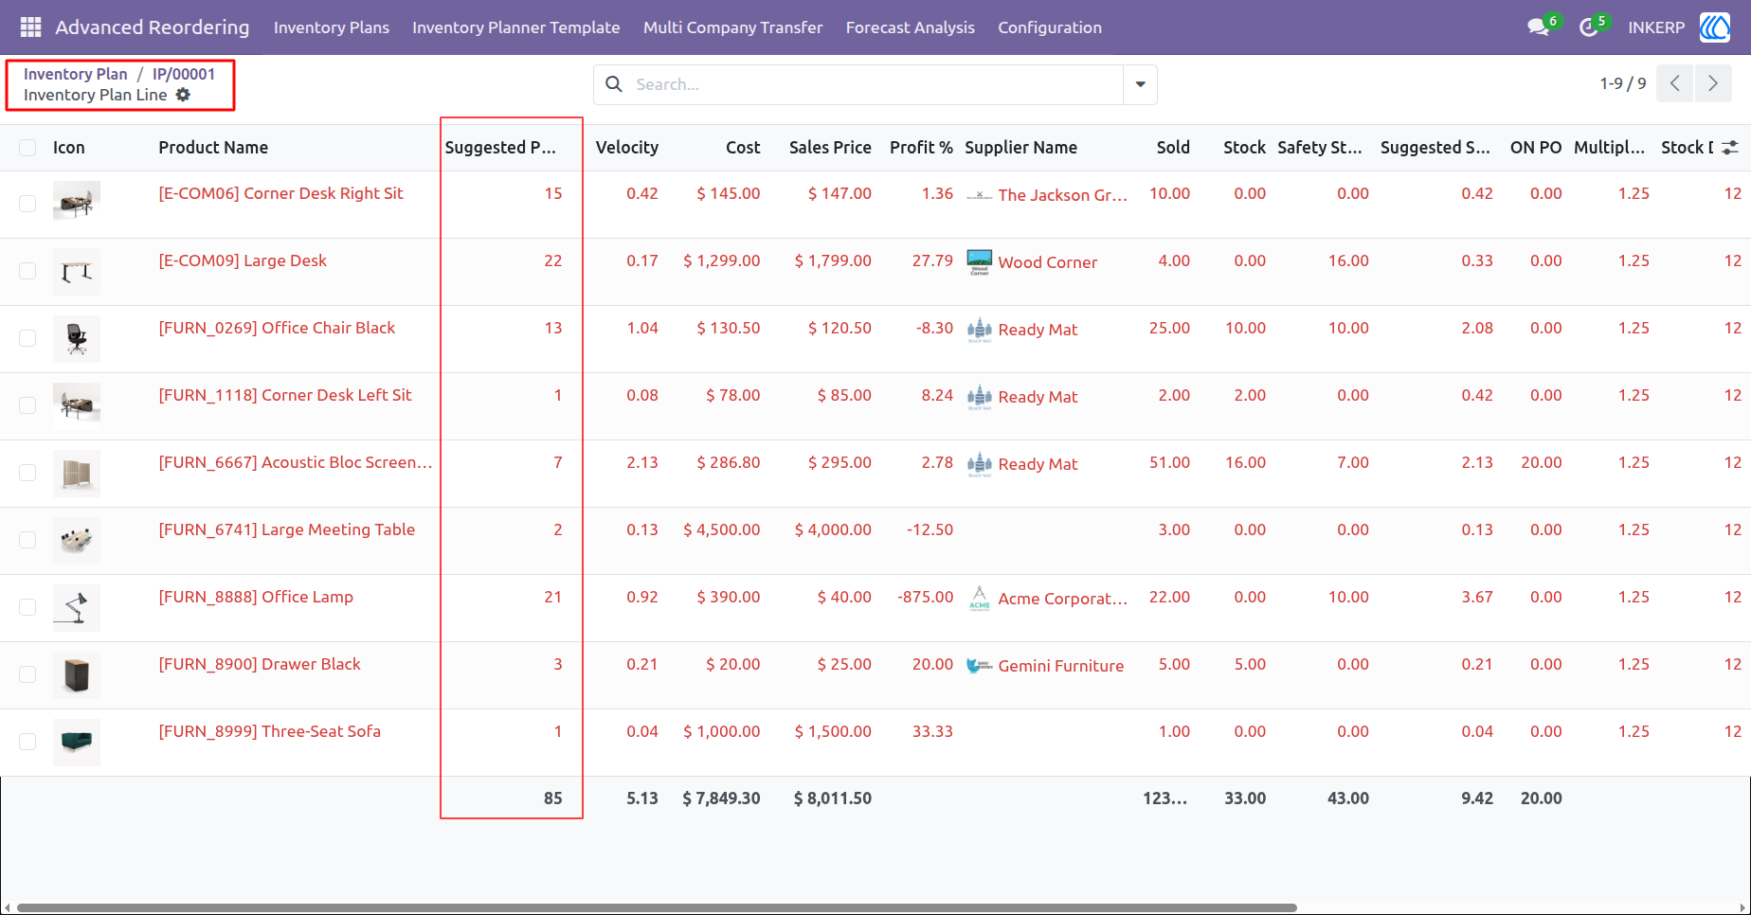The image size is (1751, 915).
Task: Click the Wood Corner supplier logo
Action: (x=980, y=261)
